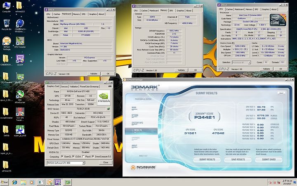The height and width of the screenshot is (186, 297).
Task: Launch the CPU-Tweaker shortcut with memory stick icon
Action: (20, 42)
